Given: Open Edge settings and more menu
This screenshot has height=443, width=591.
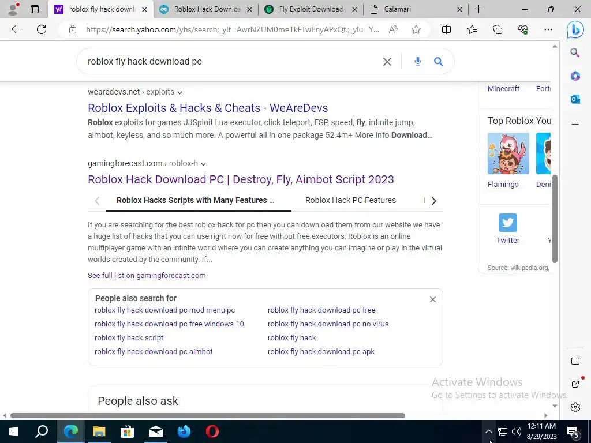Looking at the screenshot, I should (x=548, y=29).
